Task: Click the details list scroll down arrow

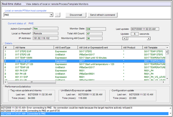Action: coord(167,79)
